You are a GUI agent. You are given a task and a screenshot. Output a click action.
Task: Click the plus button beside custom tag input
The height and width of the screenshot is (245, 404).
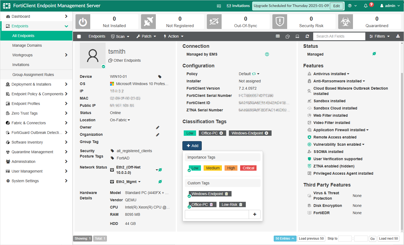[x=255, y=214]
